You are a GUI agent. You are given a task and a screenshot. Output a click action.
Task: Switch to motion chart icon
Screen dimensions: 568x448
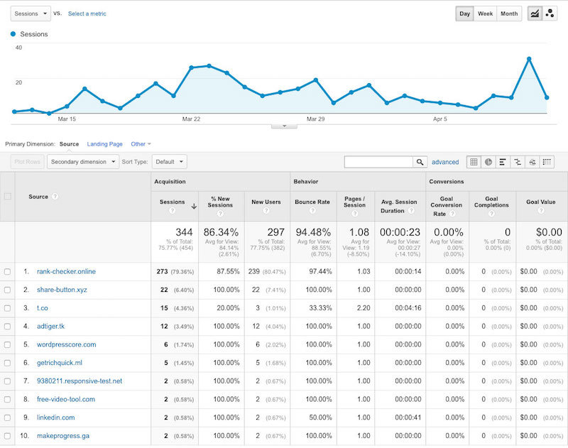point(550,13)
